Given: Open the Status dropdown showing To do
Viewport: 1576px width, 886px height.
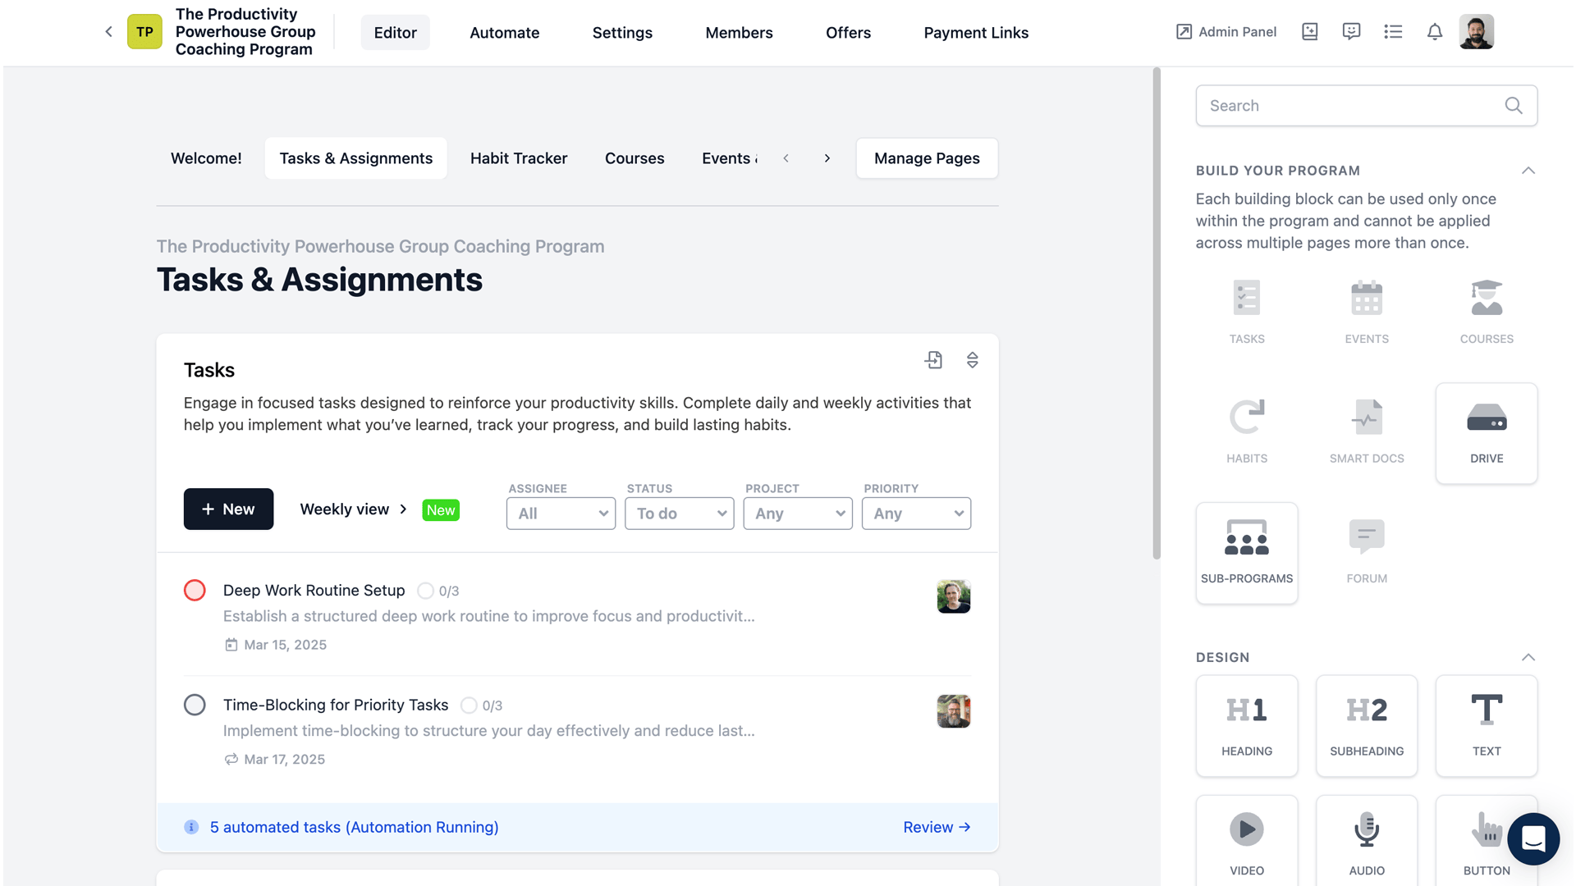Looking at the screenshot, I should pos(679,514).
